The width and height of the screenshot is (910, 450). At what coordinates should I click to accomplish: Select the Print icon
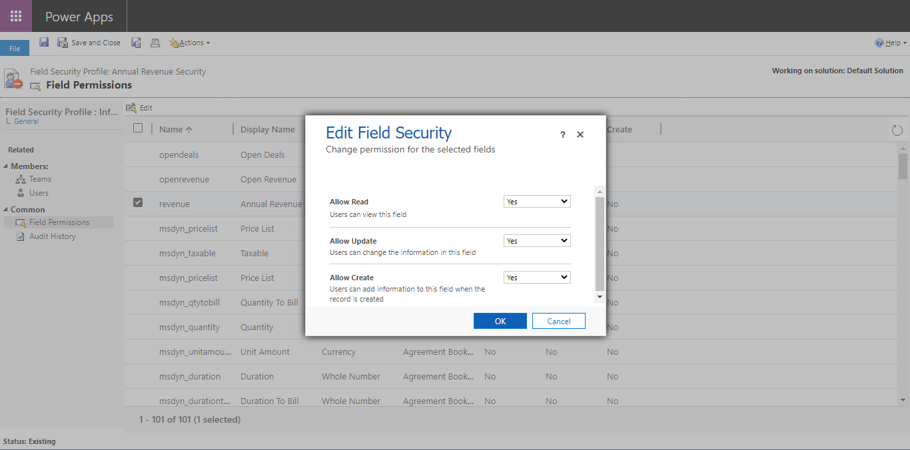click(x=155, y=42)
